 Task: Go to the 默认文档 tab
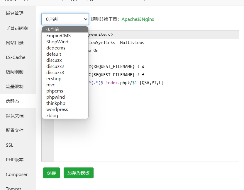[18, 116]
